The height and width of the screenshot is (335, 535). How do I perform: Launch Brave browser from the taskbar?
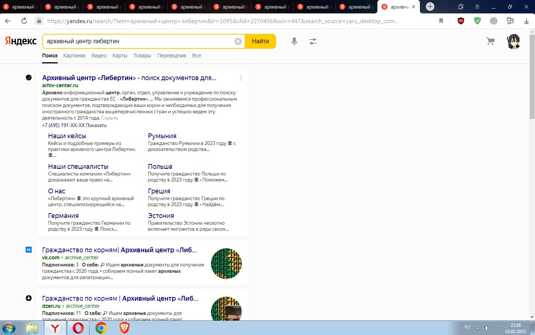click(x=124, y=328)
